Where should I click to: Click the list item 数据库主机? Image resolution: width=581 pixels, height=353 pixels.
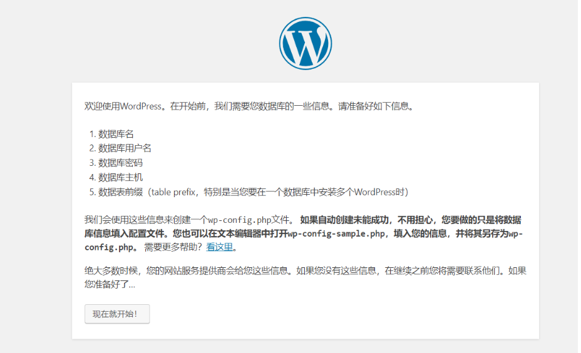pos(120,177)
